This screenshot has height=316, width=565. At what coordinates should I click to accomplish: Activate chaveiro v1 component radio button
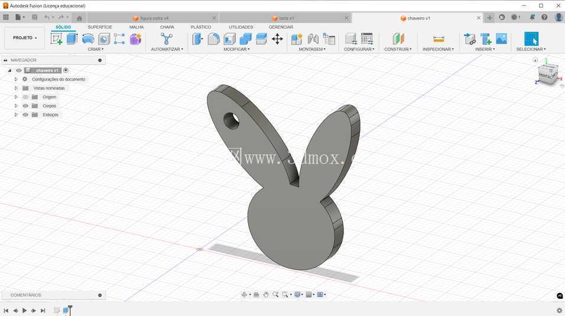(66, 71)
